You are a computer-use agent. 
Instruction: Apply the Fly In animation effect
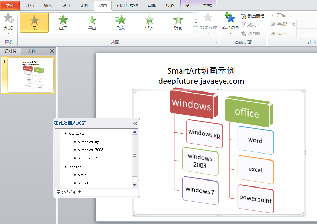(121, 22)
